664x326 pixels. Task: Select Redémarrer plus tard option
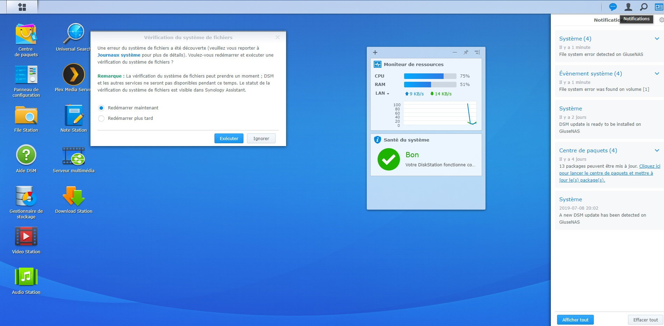pyautogui.click(x=101, y=118)
